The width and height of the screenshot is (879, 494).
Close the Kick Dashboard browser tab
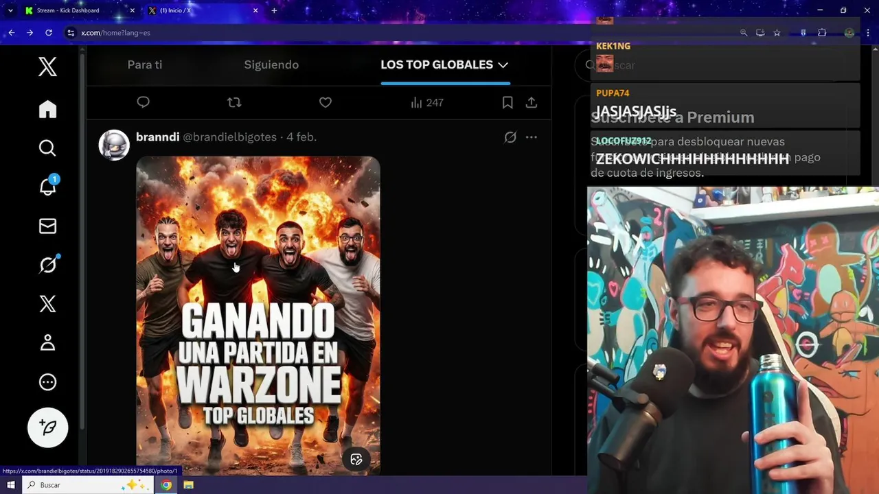(x=133, y=10)
